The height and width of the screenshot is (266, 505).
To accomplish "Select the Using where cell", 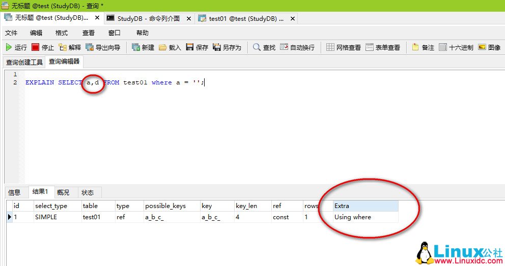I will coord(366,217).
